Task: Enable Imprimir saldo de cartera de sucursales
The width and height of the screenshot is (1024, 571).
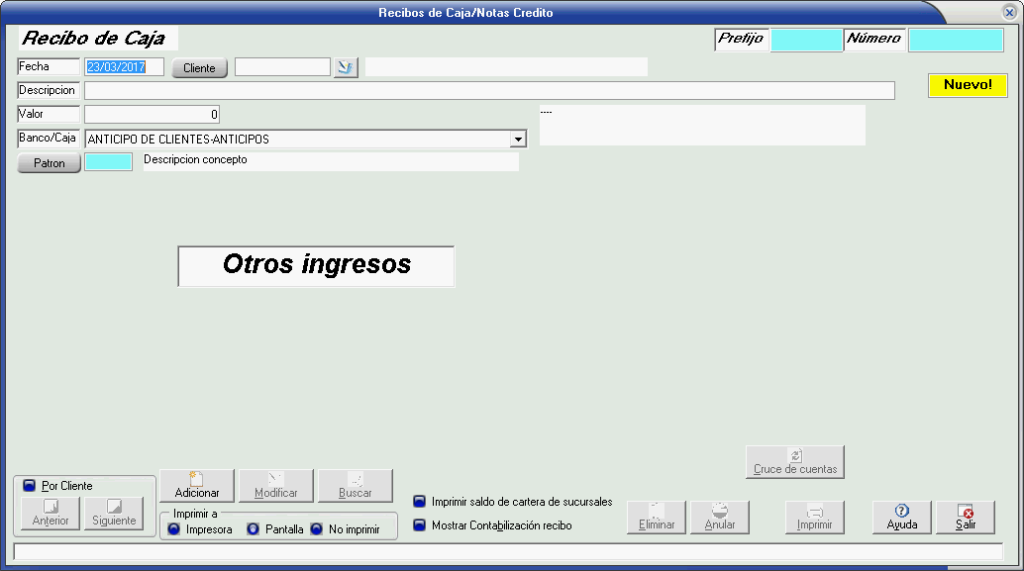Action: point(420,502)
